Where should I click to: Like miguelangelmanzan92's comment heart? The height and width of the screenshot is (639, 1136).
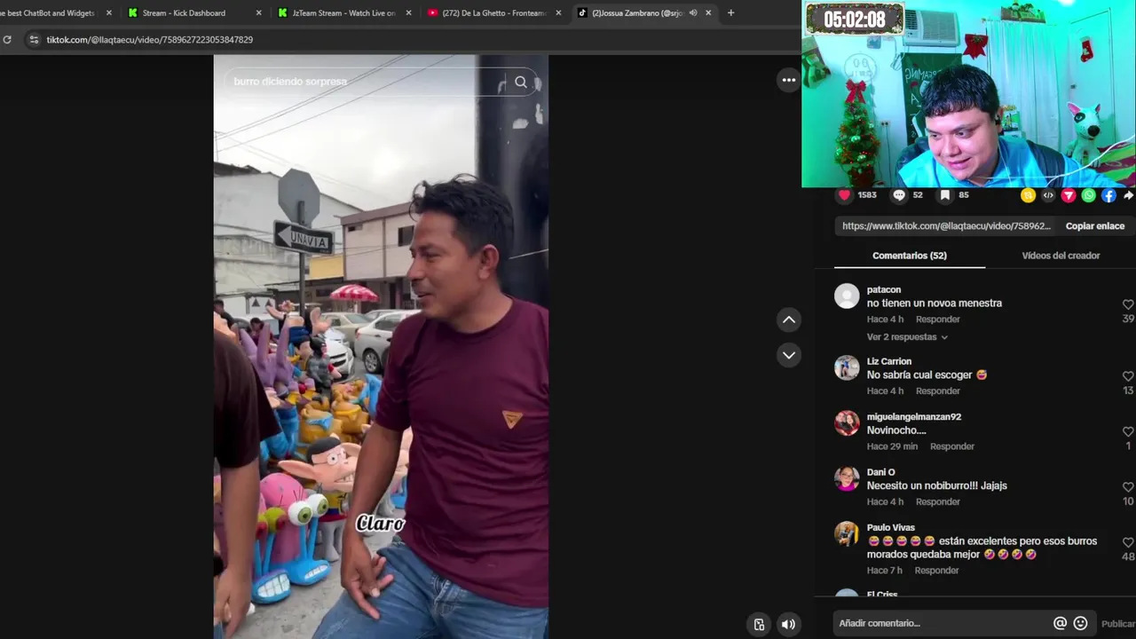pos(1128,431)
